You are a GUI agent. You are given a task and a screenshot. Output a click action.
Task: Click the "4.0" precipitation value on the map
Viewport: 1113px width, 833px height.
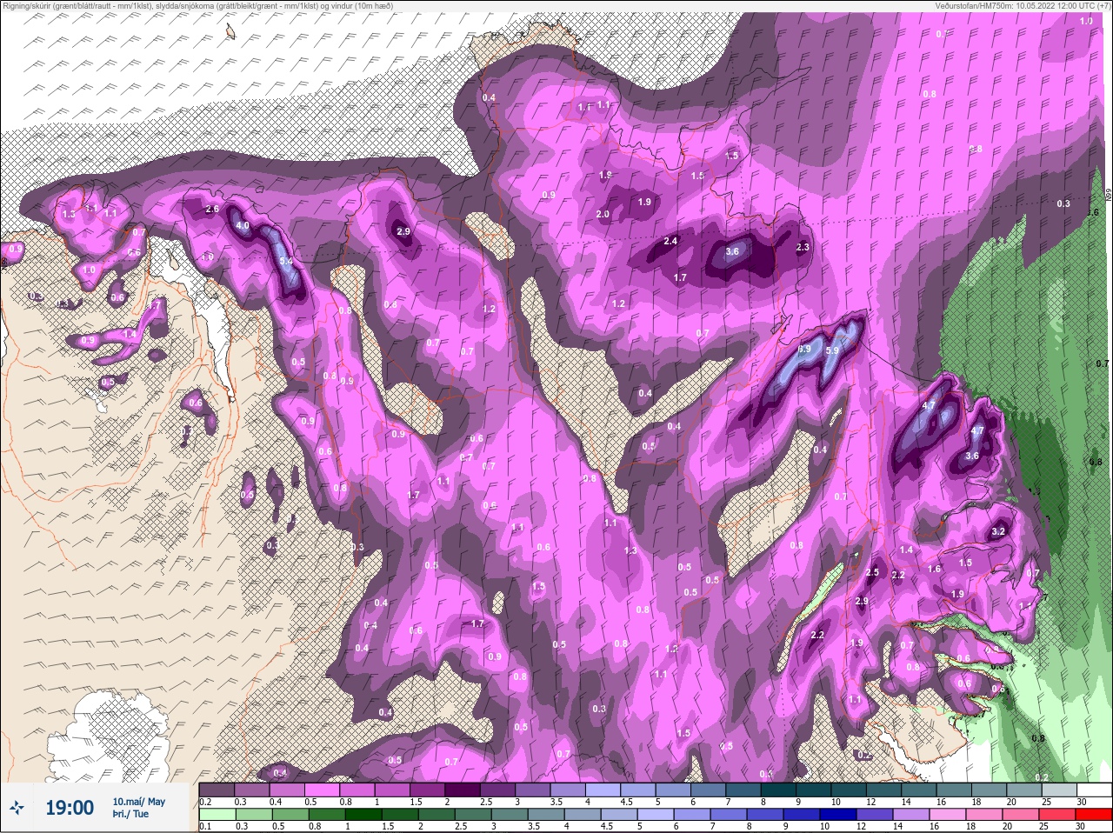click(x=243, y=226)
